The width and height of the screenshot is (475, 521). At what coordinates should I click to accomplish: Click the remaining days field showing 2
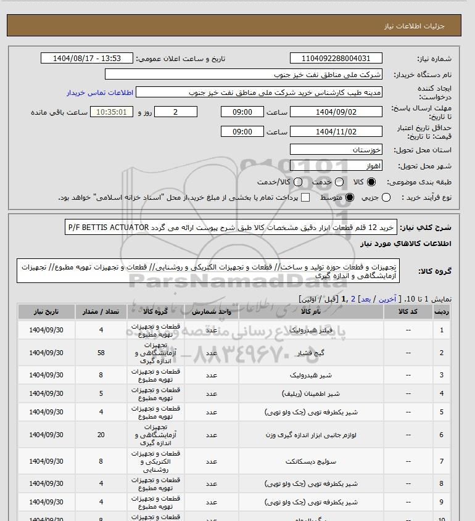pyautogui.click(x=176, y=112)
